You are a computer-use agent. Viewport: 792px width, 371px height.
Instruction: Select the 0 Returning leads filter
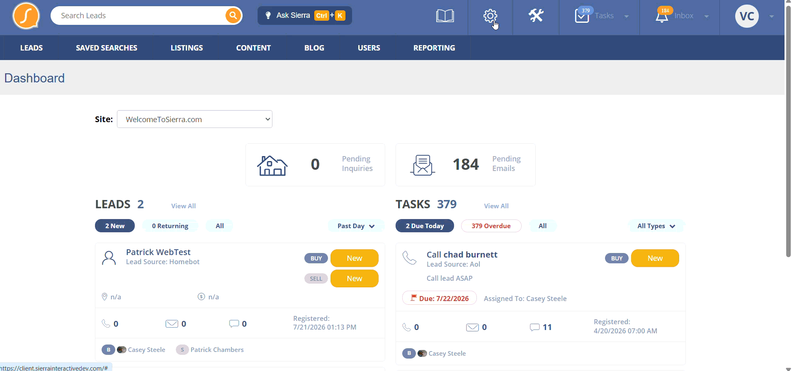(x=170, y=226)
